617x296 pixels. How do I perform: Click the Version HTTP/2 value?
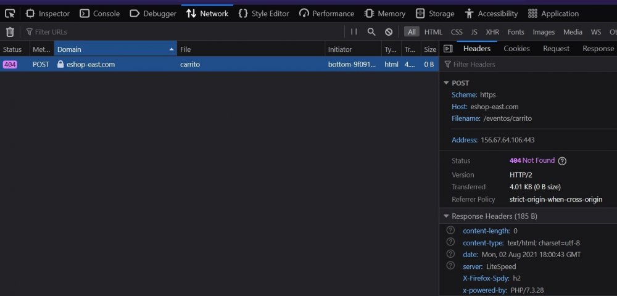(521, 175)
